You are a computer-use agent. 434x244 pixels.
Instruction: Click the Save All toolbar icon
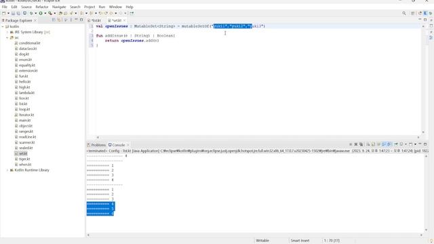18,14
